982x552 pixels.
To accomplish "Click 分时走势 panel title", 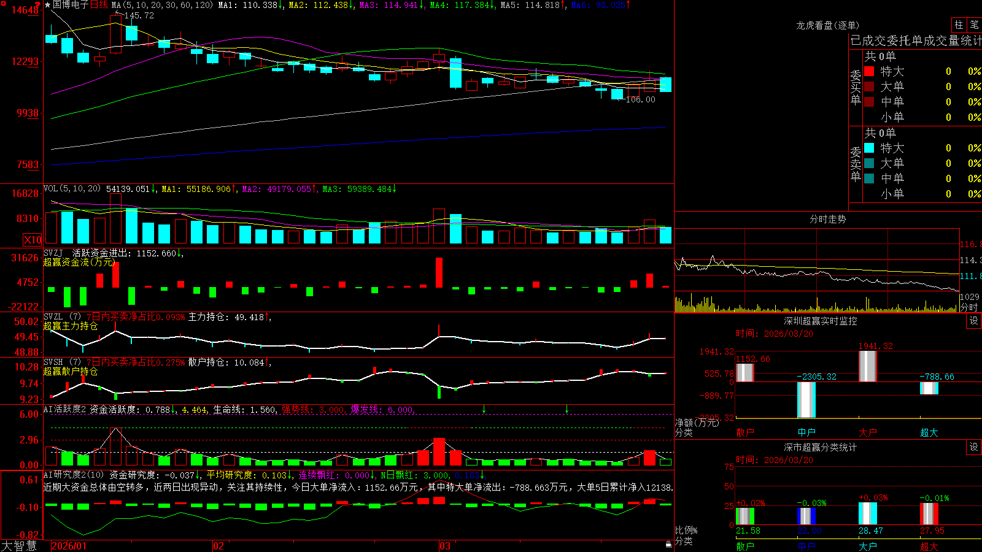I will coord(827,219).
